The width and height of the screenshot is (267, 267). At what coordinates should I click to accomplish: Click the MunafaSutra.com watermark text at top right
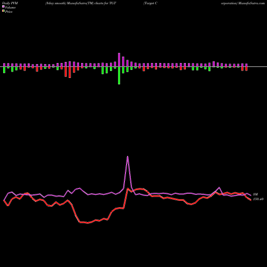[252, 3]
